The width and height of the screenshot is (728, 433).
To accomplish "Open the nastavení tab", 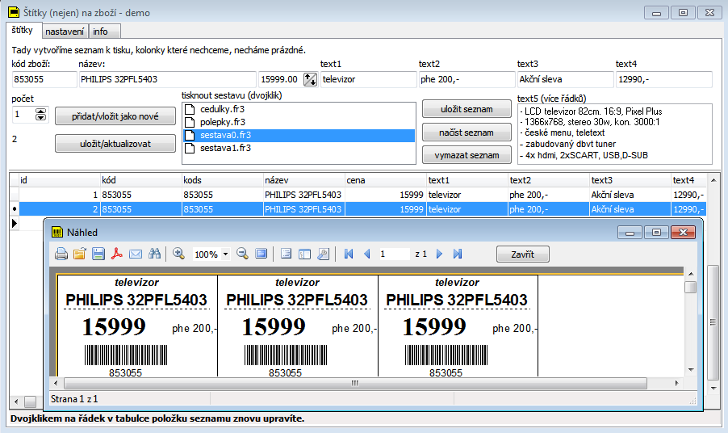I will click(65, 32).
